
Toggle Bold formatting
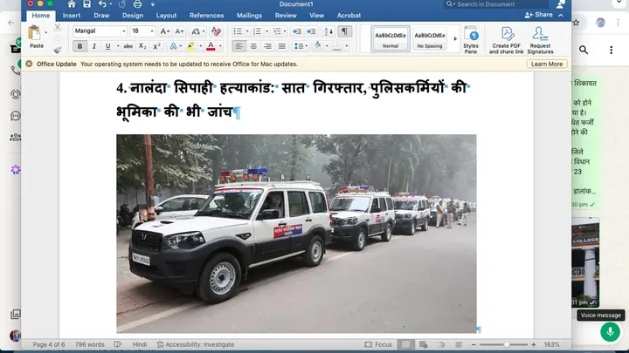pos(79,46)
